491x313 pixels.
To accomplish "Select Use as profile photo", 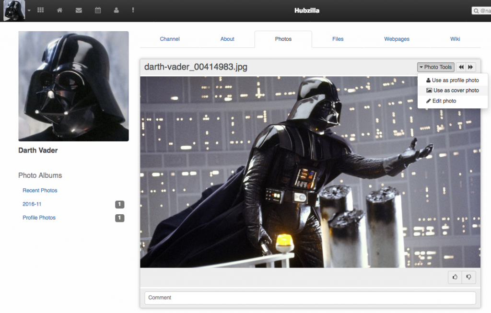I will click(452, 81).
